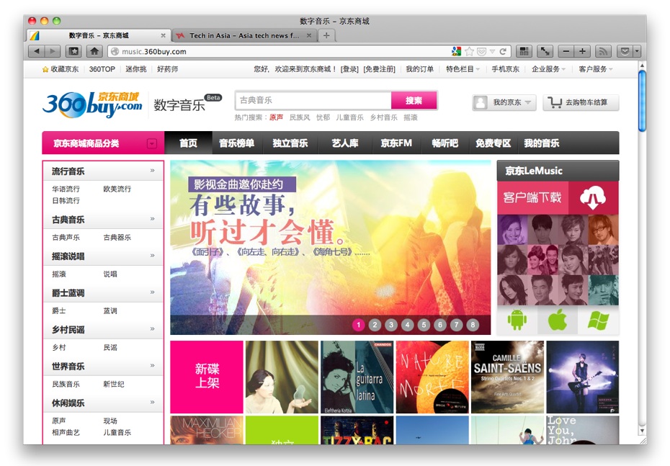This screenshot has height=466, width=670.
Task: Open the toolbar dropdown arrow beside Pocket
Action: [x=637, y=51]
